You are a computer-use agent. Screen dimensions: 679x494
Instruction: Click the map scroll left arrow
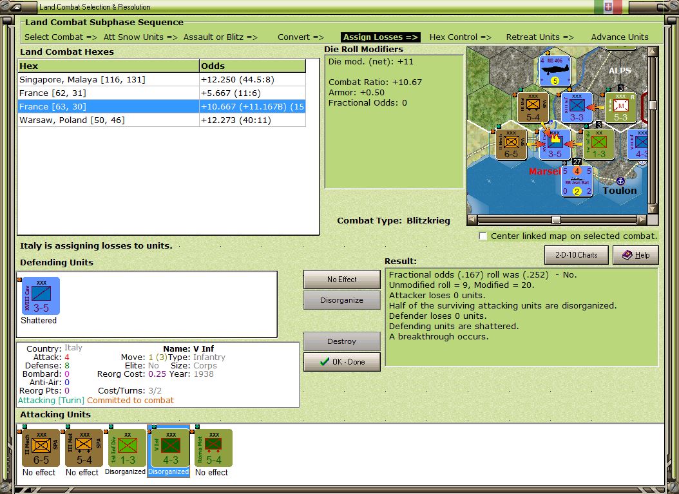[472, 220]
